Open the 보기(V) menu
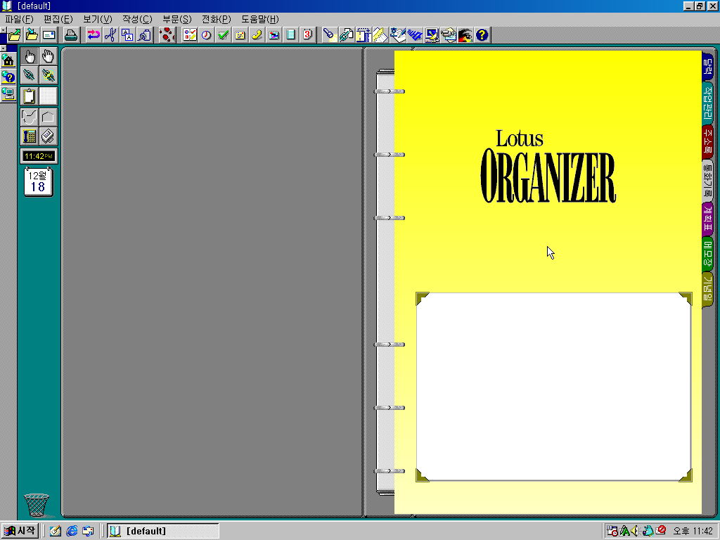This screenshot has height=540, width=720. click(x=98, y=19)
